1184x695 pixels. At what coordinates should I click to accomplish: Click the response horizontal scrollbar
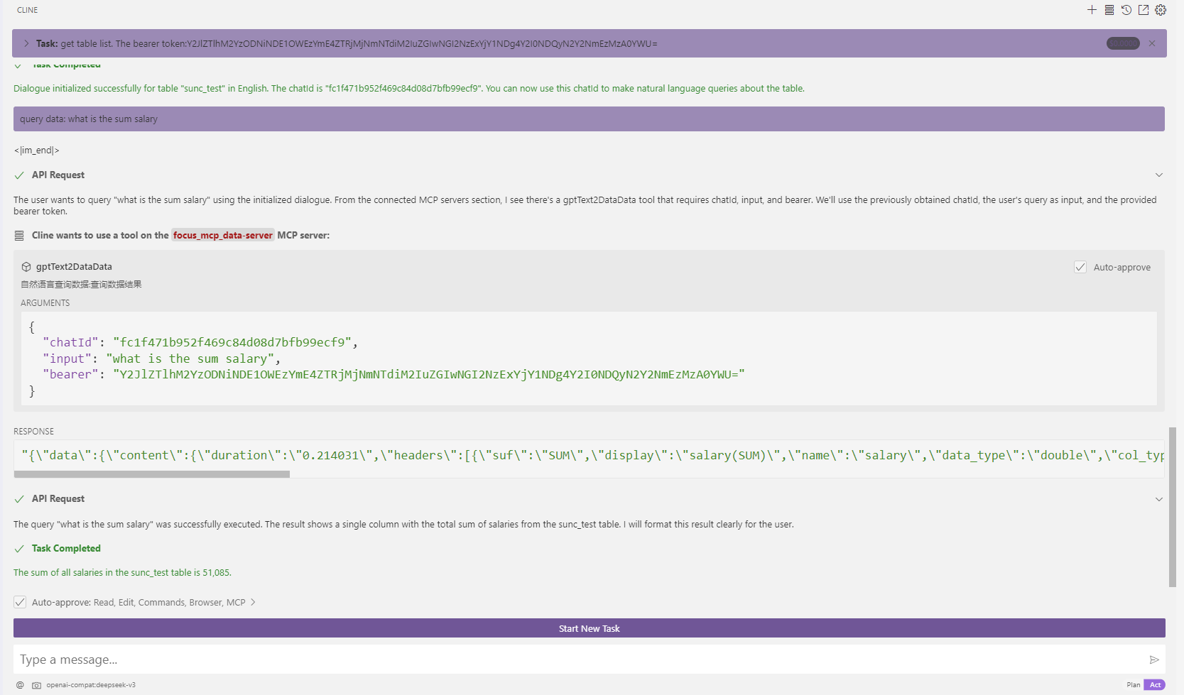(x=151, y=474)
